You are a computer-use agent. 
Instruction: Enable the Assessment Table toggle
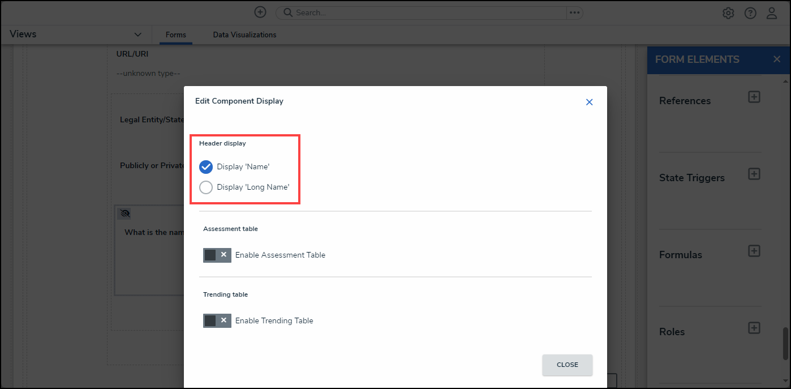click(x=217, y=255)
